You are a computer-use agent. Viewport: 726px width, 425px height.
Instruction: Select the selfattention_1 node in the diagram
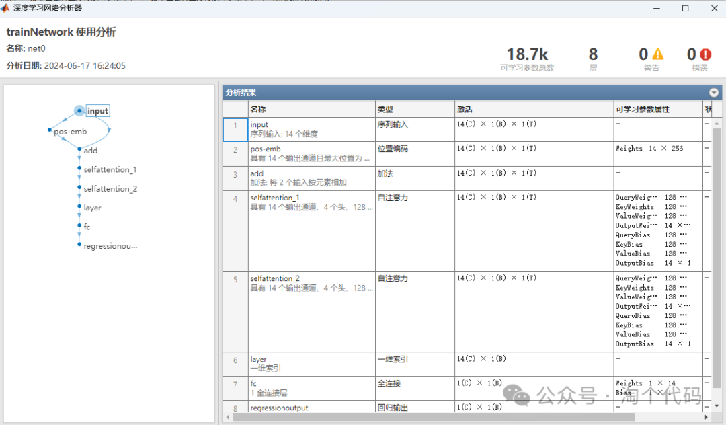(111, 169)
